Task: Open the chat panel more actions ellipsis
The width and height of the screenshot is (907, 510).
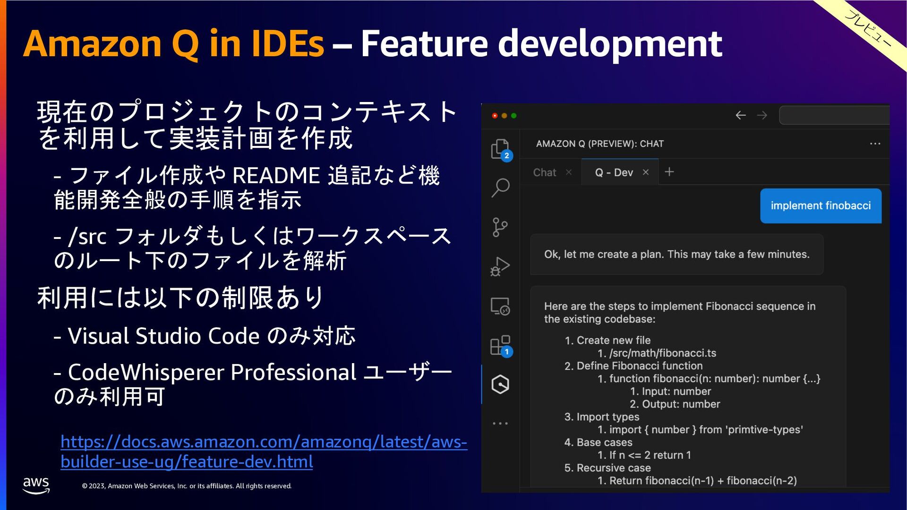Action: pos(875,144)
